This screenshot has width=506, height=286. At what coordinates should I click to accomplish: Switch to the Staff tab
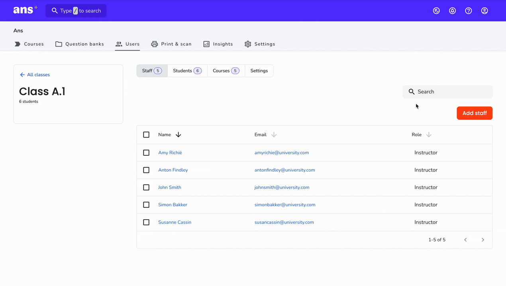152,71
